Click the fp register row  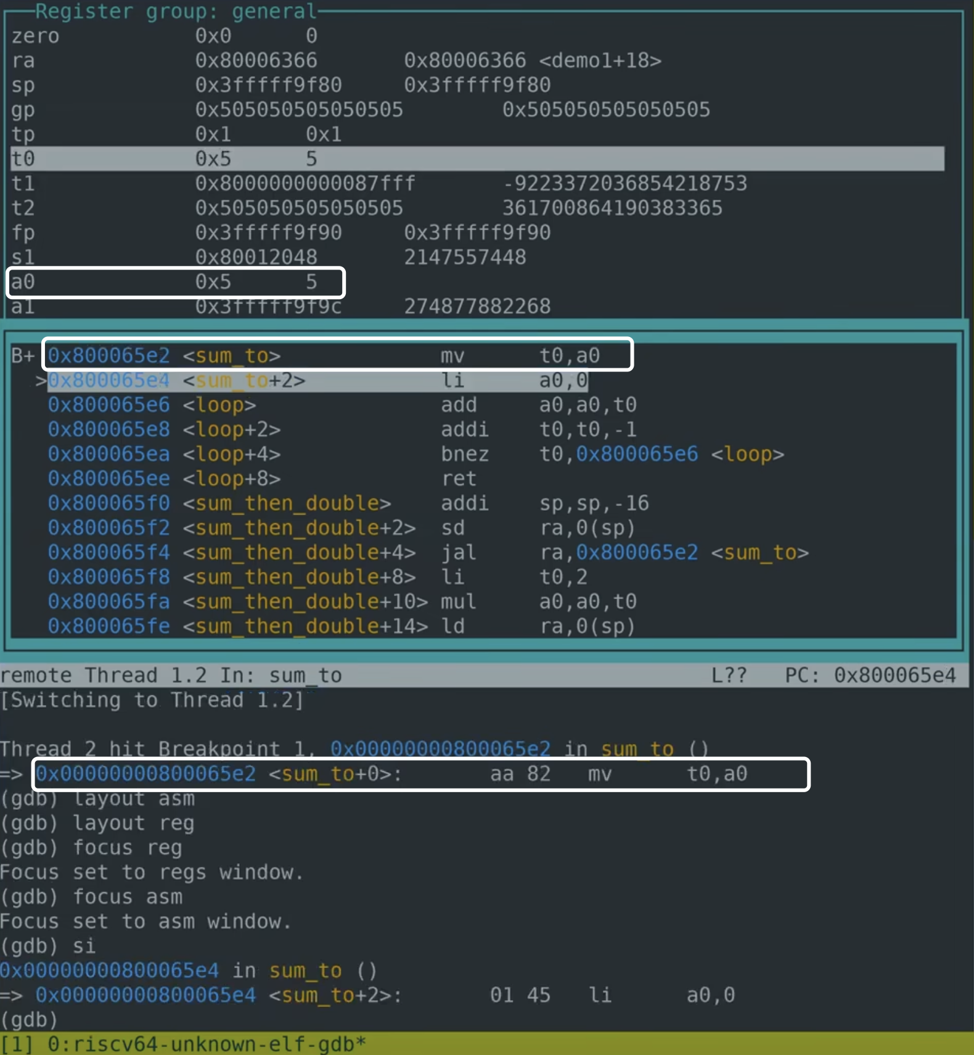tap(477, 233)
